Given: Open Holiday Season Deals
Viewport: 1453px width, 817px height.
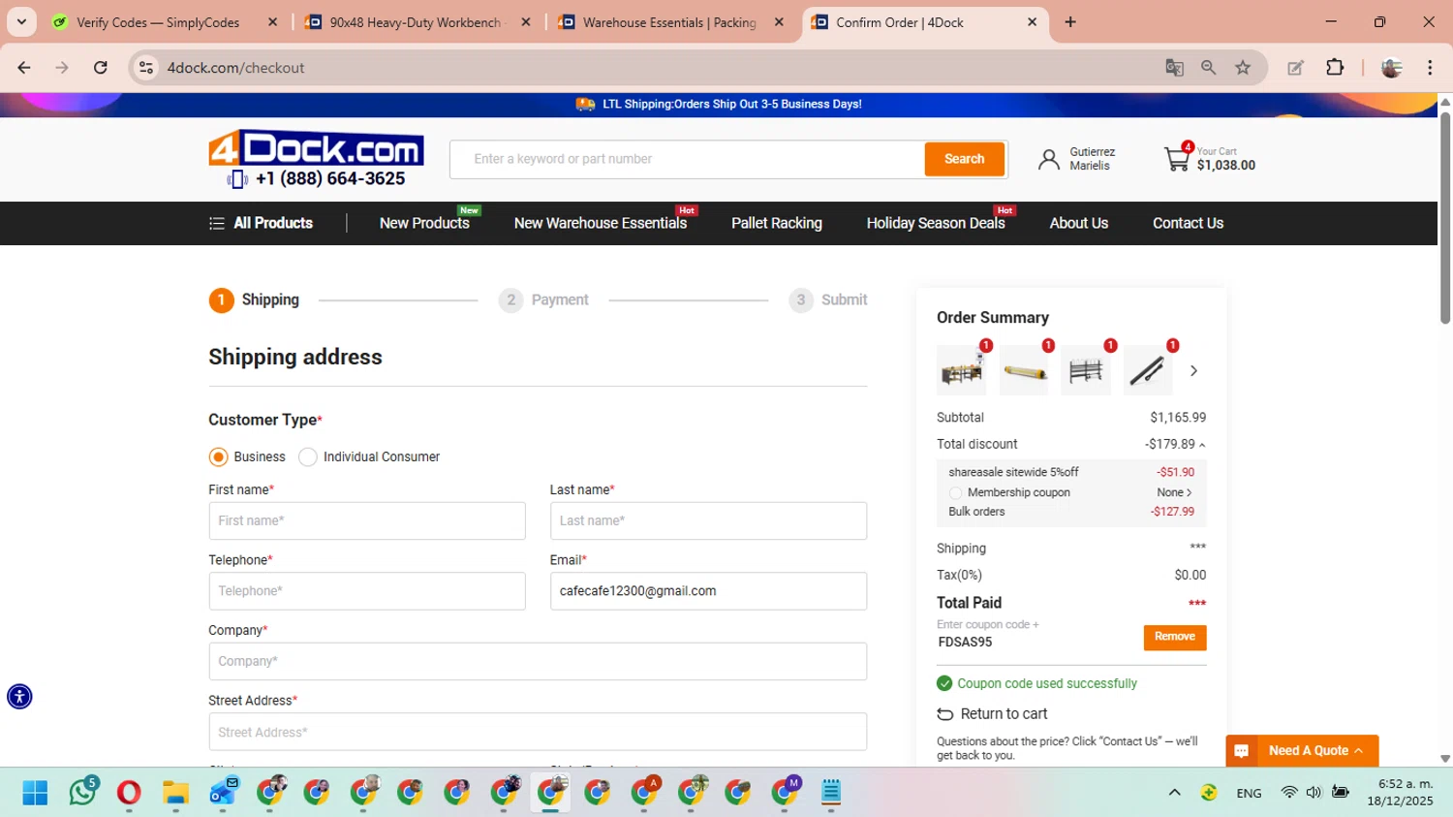Looking at the screenshot, I should pyautogui.click(x=936, y=223).
